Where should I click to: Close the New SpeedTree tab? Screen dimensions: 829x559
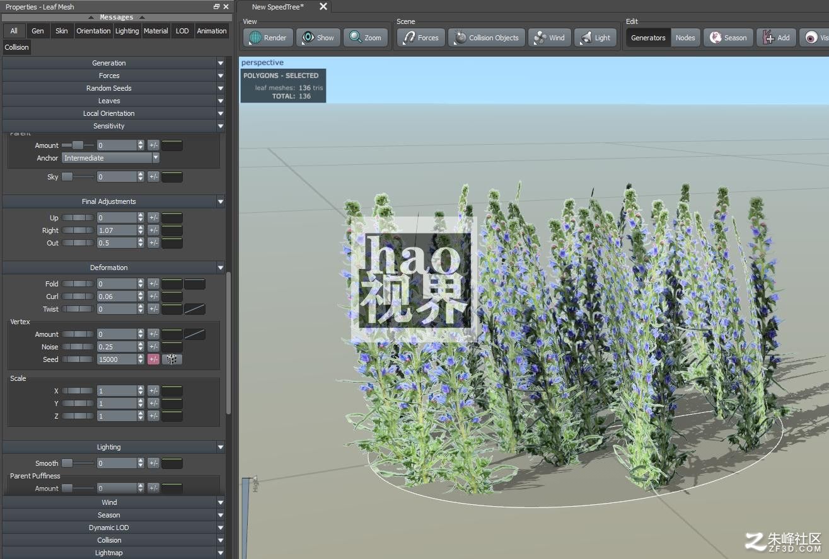[323, 6]
